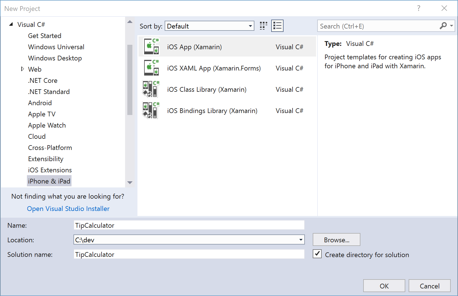Screen dimensions: 458x296
Task: Click the category tree scrollbar thumb
Action: pyautogui.click(x=130, y=80)
